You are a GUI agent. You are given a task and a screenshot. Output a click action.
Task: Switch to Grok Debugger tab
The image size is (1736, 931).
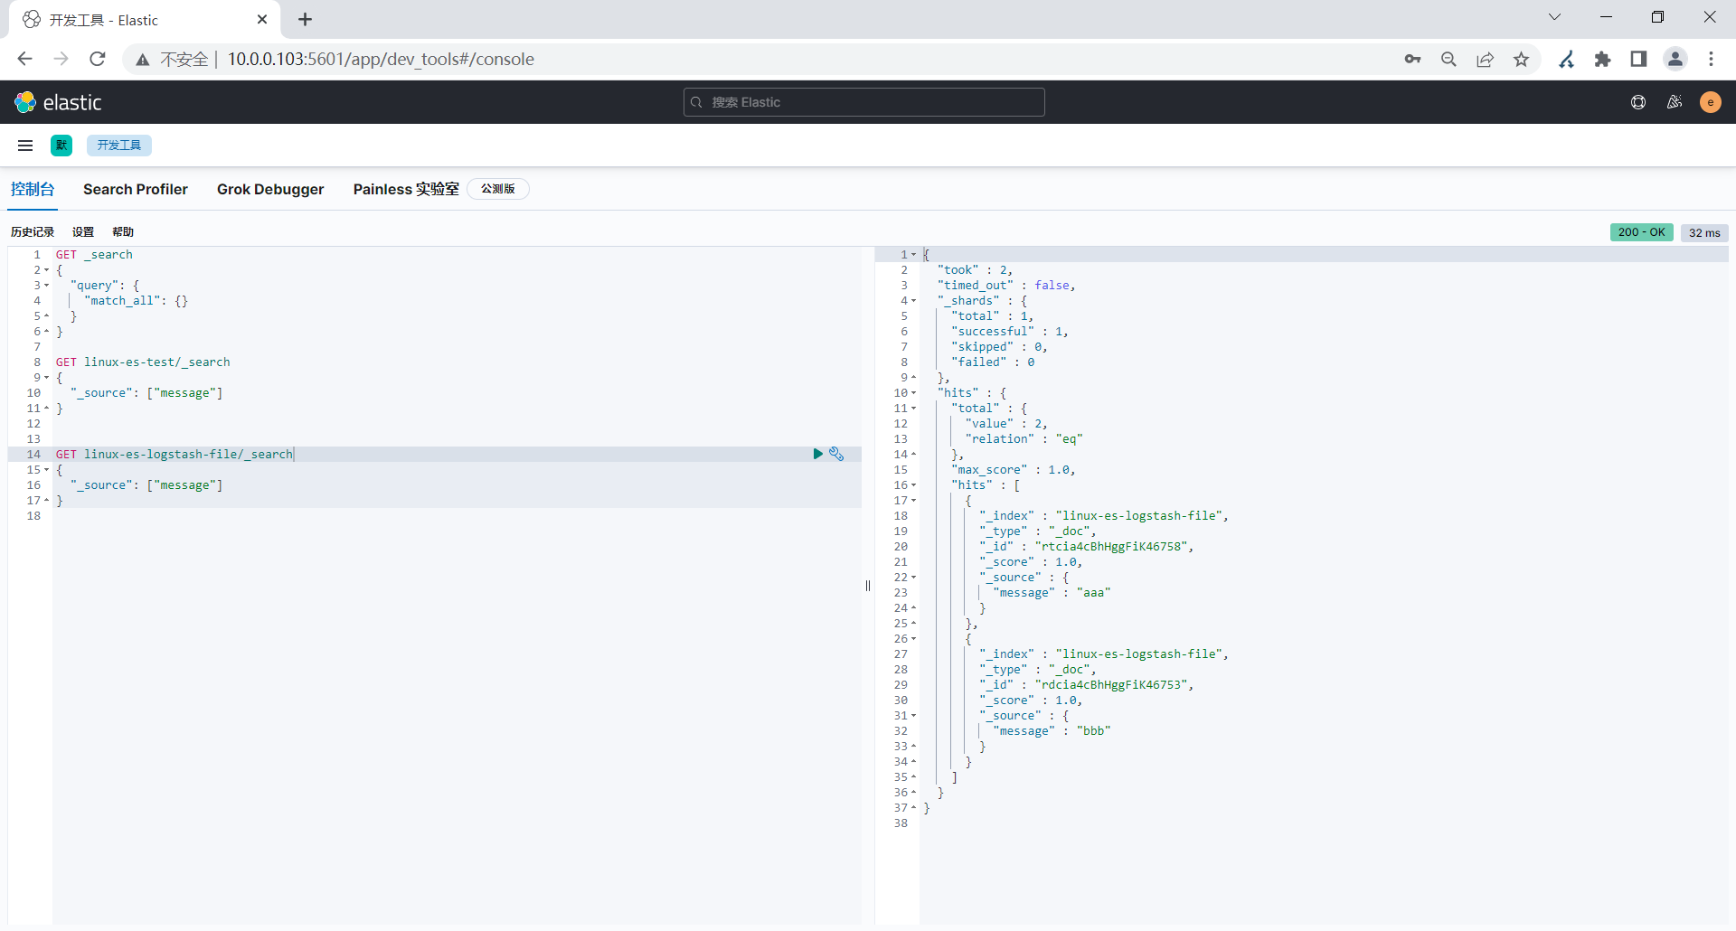tap(270, 189)
